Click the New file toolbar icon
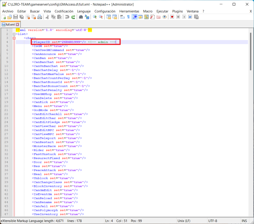Image resolution: width=254 pixels, height=224 pixels. point(4,17)
